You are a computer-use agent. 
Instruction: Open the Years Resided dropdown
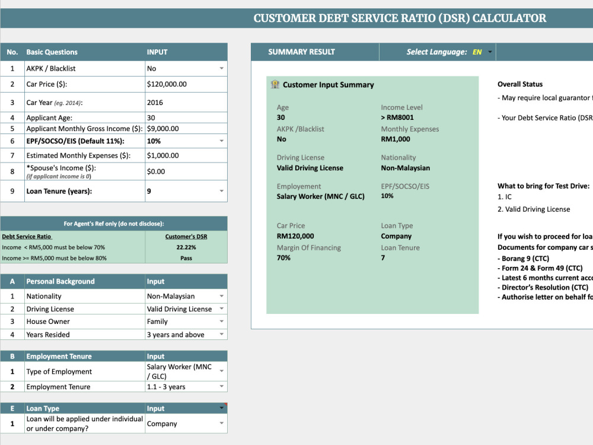point(222,334)
